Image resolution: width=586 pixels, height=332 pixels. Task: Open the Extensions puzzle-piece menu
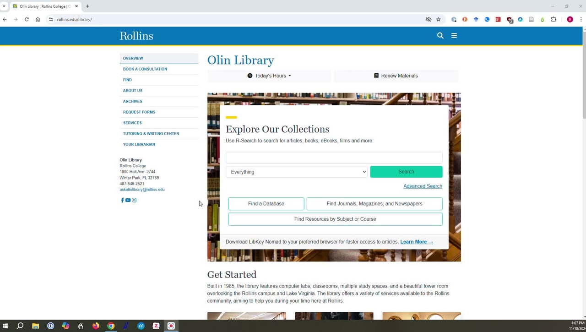553,19
